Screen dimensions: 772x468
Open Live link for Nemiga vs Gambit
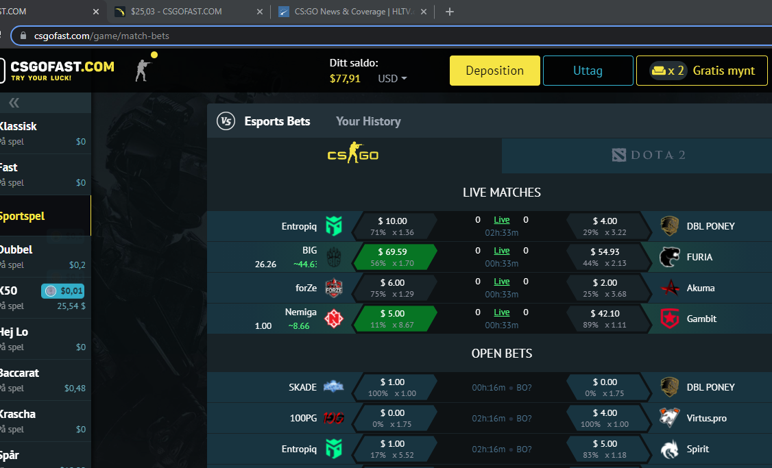tap(502, 312)
